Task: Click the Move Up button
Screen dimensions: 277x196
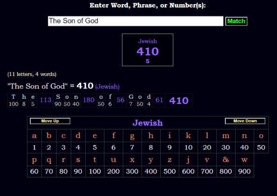Action: click(50, 121)
